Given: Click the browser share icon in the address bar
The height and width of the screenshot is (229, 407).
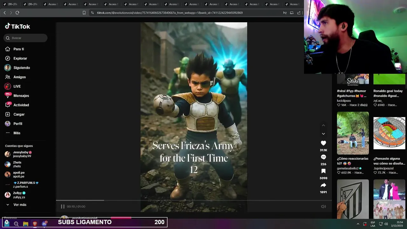Looking at the screenshot, I should [299, 13].
